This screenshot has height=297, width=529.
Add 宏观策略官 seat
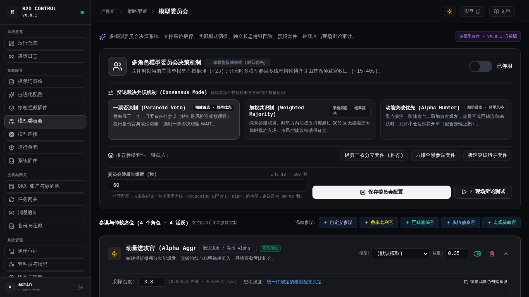coord(501,223)
